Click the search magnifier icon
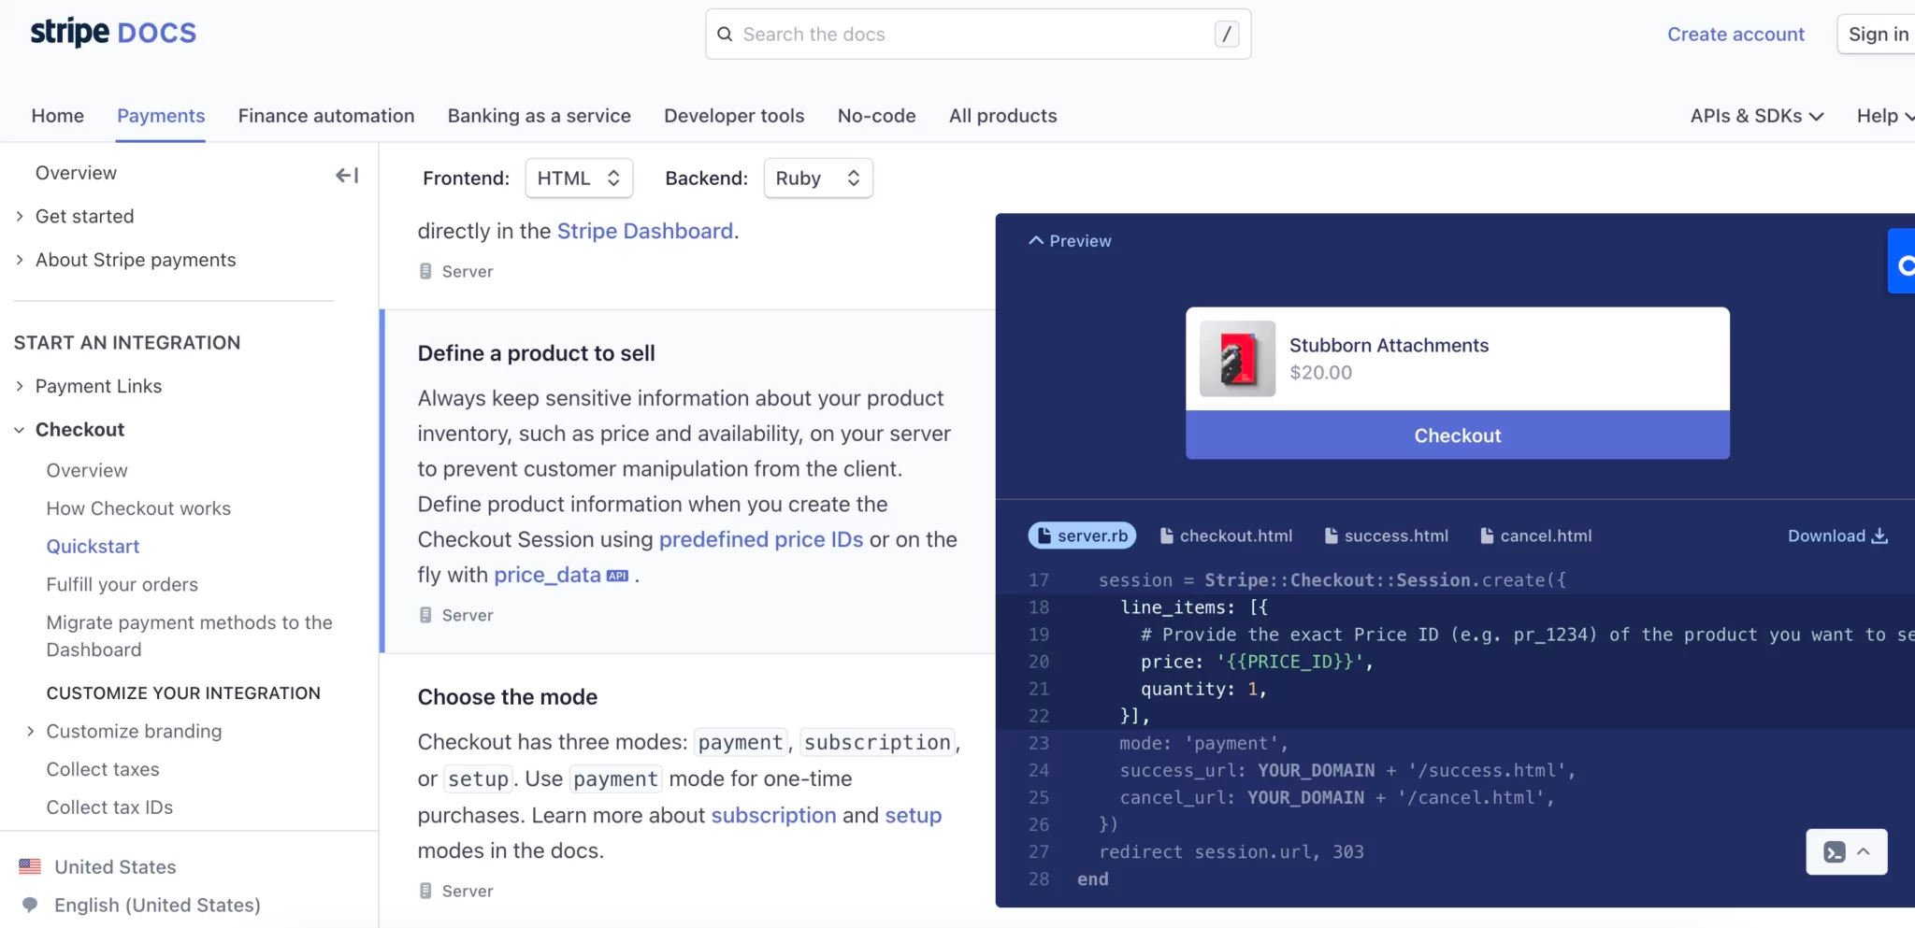The image size is (1915, 928). tap(725, 35)
